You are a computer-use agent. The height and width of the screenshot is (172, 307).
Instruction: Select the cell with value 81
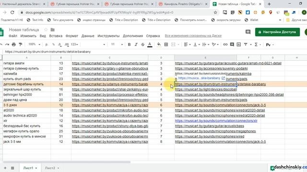(61, 95)
